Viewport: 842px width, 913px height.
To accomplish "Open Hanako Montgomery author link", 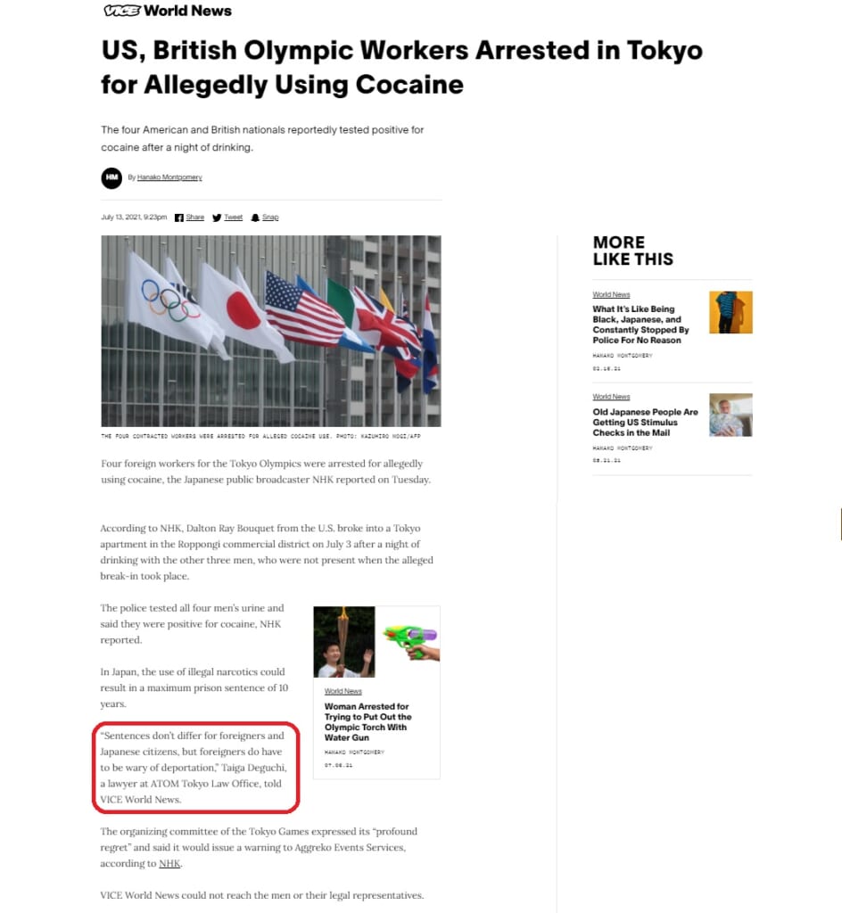I will tap(169, 177).
